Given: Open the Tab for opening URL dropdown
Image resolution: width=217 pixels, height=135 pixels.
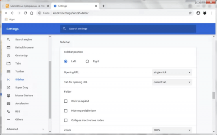Looking at the screenshot, I should (172, 82).
